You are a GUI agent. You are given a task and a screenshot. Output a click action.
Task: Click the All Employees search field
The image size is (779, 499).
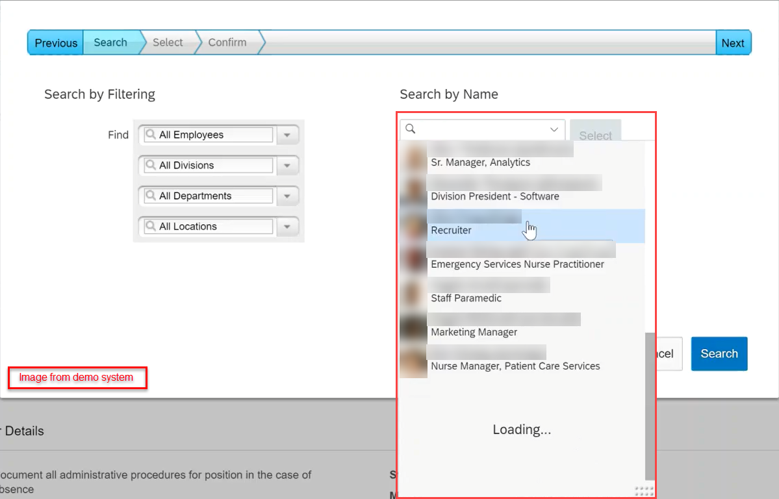(x=208, y=134)
